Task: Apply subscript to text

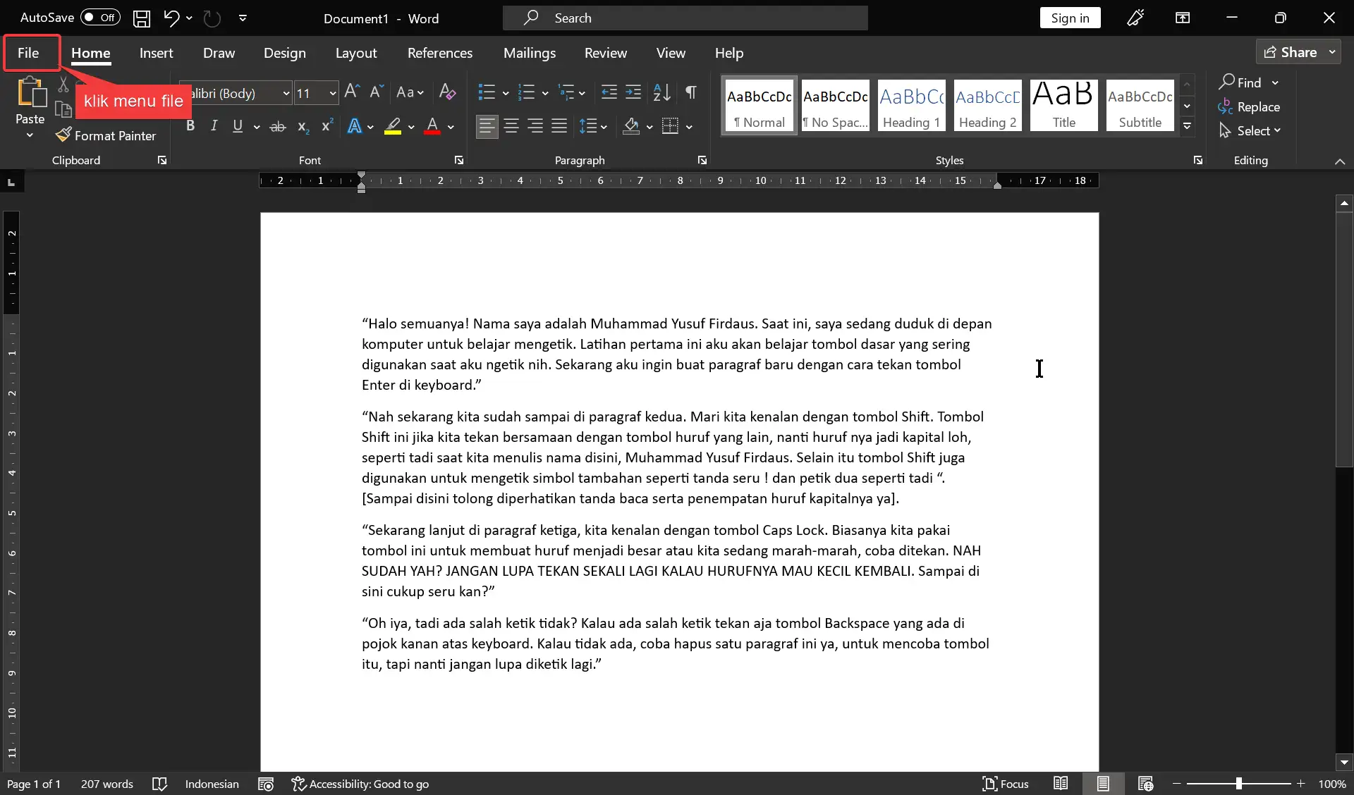Action: (x=302, y=127)
